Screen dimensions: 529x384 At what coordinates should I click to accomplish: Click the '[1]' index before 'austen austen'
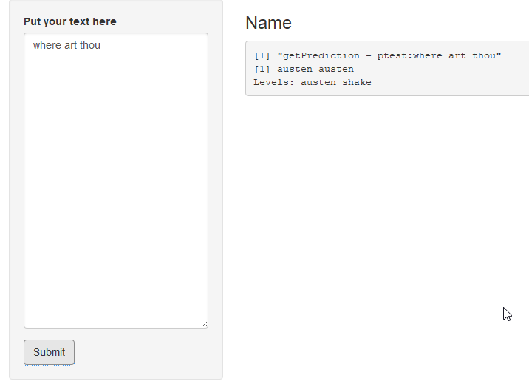pos(262,70)
